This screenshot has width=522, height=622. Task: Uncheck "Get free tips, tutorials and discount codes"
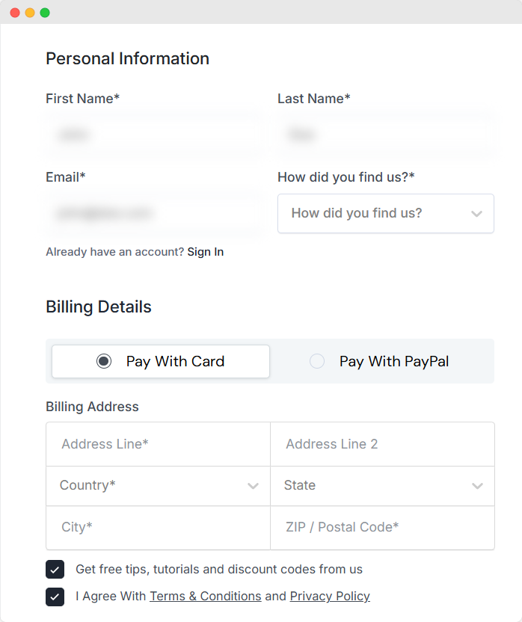pyautogui.click(x=55, y=569)
